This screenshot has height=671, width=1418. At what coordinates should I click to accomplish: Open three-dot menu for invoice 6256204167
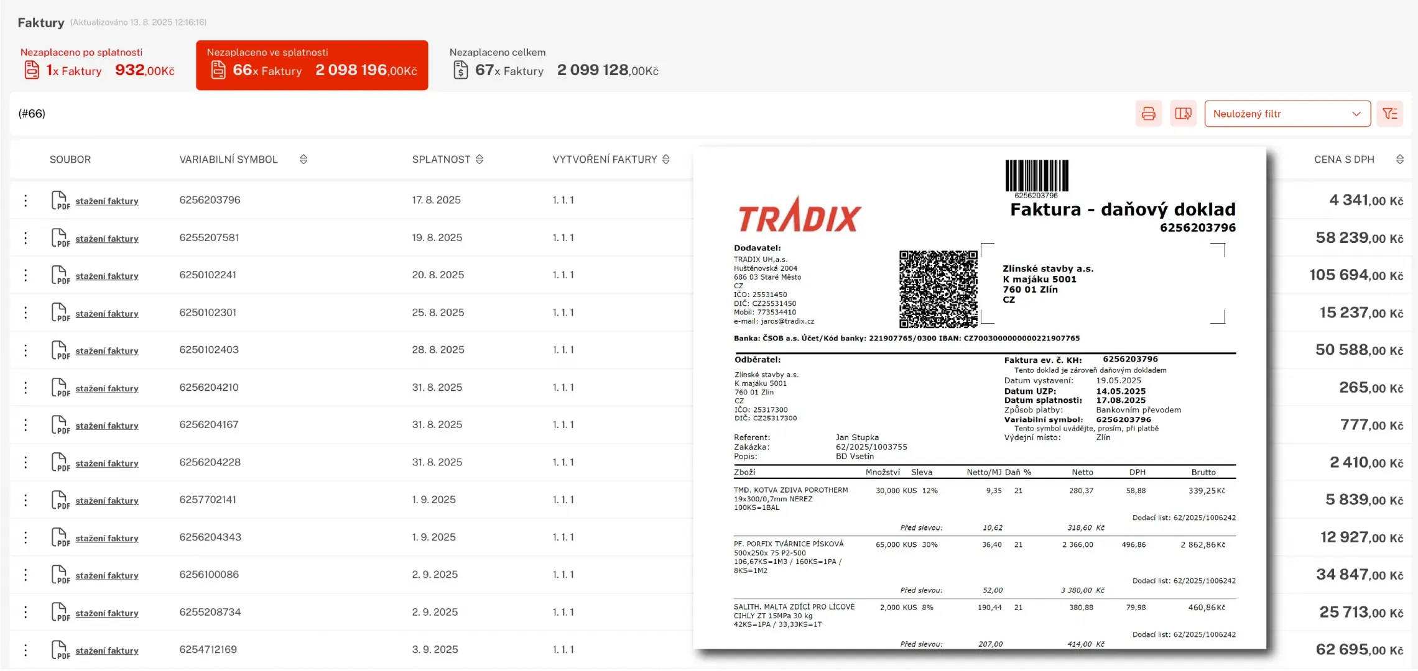[x=25, y=425]
